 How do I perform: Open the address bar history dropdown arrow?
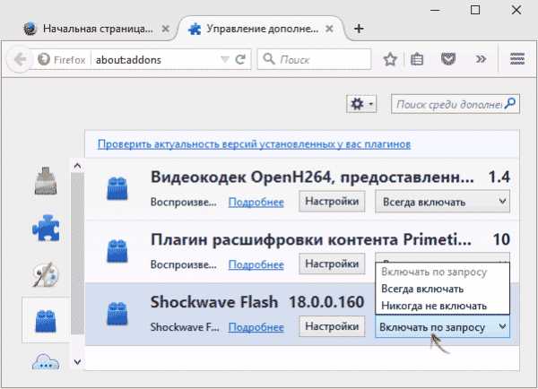click(225, 60)
